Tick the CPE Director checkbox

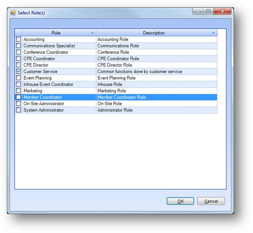tap(18, 65)
